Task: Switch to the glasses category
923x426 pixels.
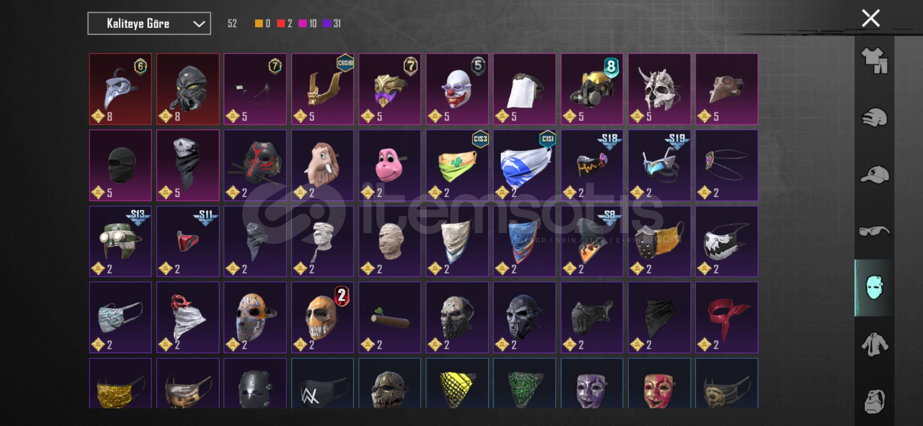Action: click(874, 231)
